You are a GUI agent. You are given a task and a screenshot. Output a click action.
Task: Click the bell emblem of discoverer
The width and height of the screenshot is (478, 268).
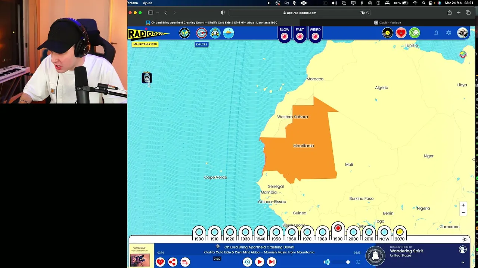pyautogui.click(x=376, y=255)
